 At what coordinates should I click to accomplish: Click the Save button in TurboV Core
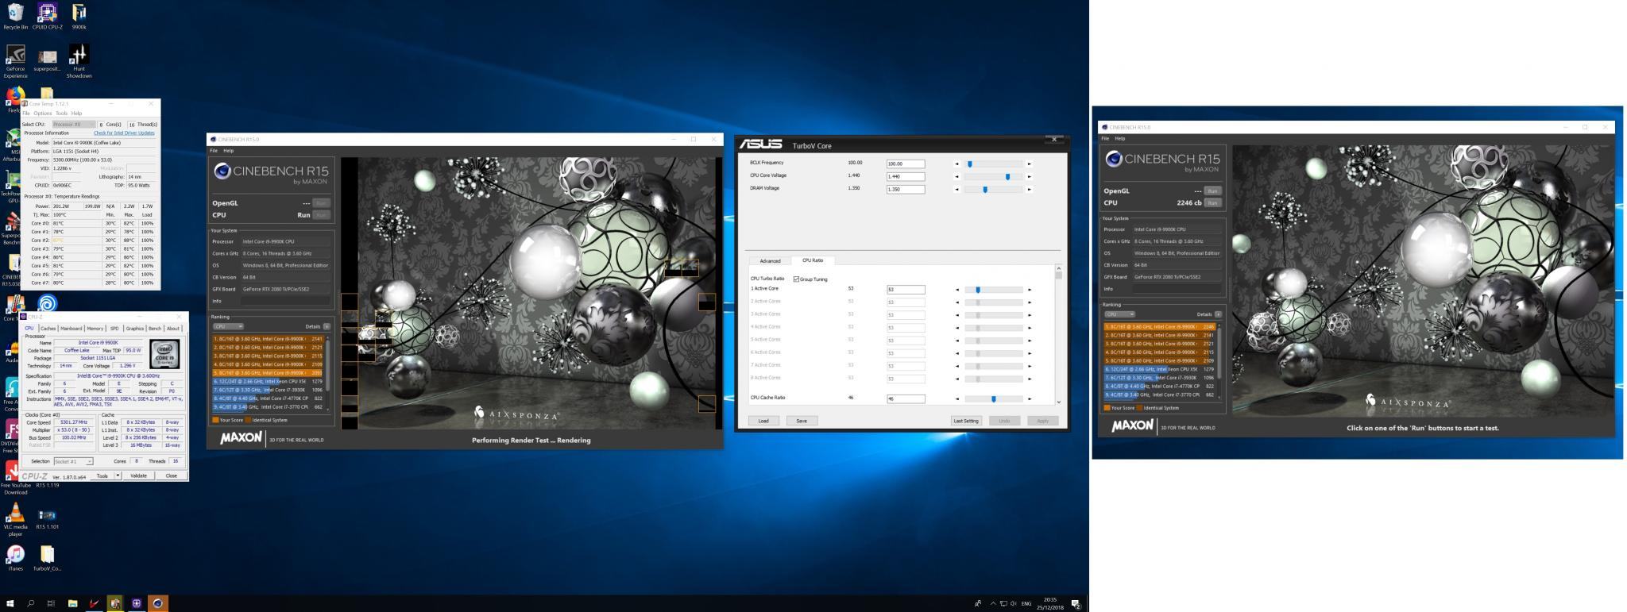pos(802,421)
